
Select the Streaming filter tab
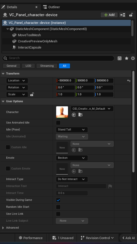pyautogui.click(x=47, y=66)
